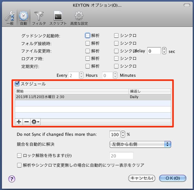Sort by the 開始 column header

click(72, 91)
